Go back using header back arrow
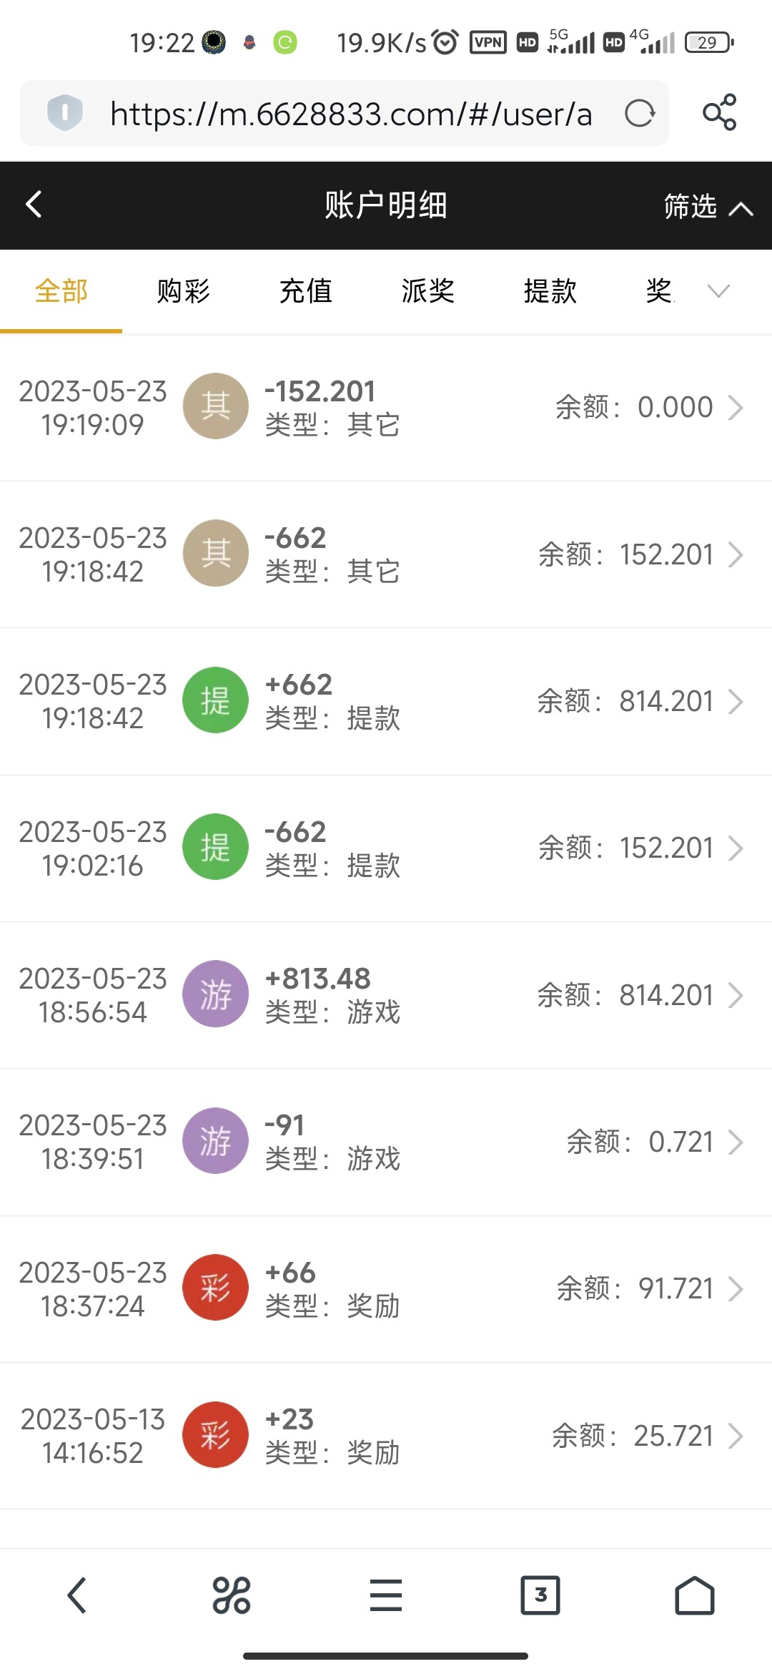 [34, 205]
